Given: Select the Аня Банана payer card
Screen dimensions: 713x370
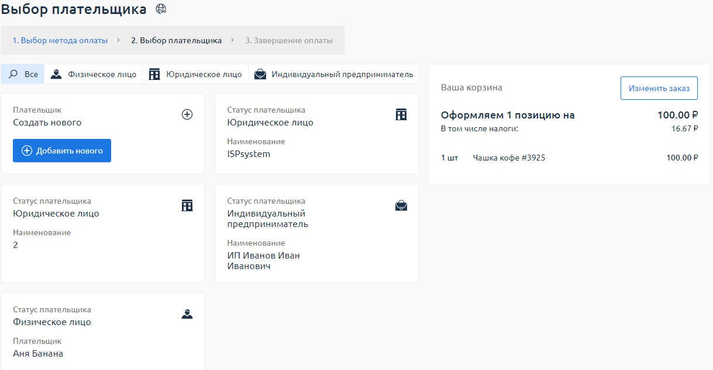Looking at the screenshot, I should pyautogui.click(x=102, y=333).
